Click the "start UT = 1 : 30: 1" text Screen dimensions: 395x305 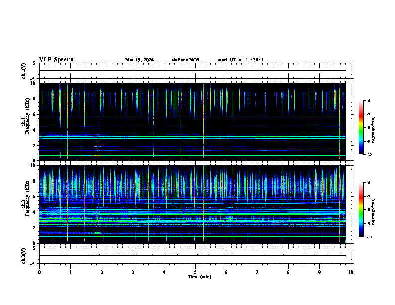241,60
